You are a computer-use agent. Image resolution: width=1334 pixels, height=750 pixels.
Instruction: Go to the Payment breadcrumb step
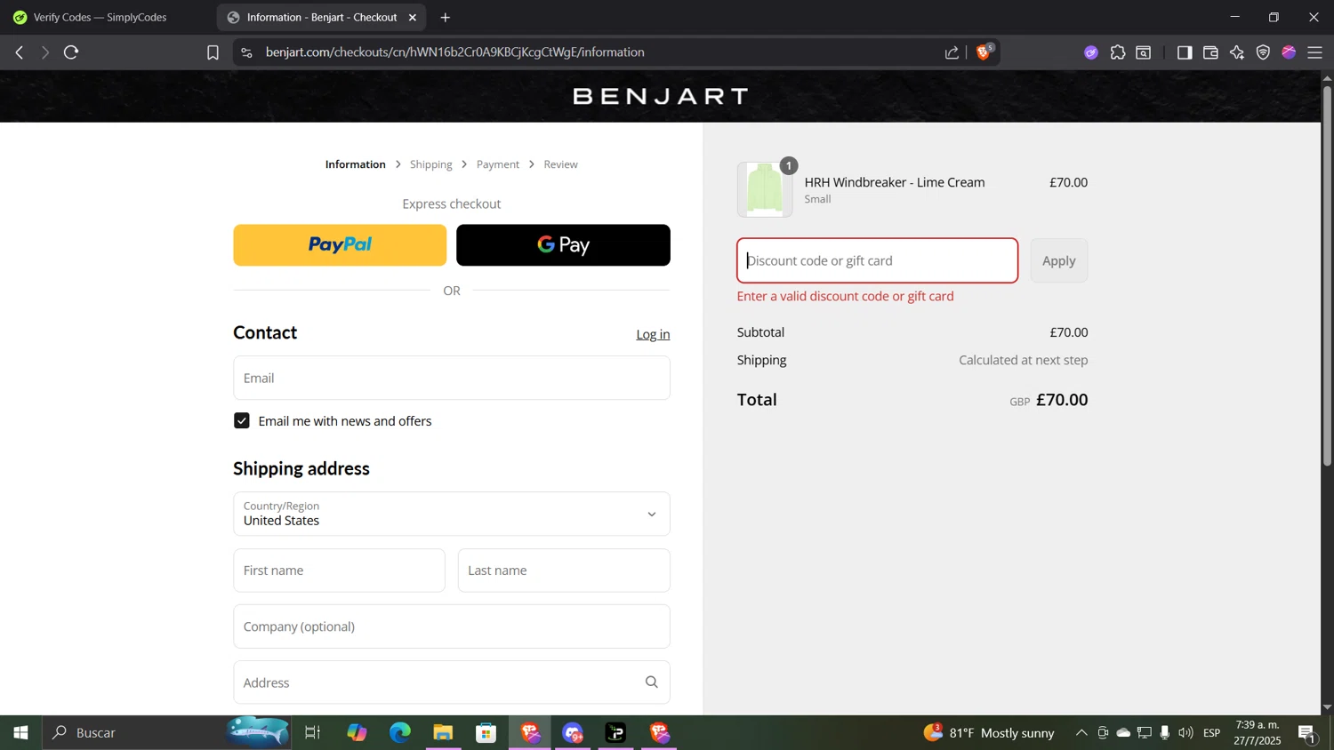(x=498, y=164)
